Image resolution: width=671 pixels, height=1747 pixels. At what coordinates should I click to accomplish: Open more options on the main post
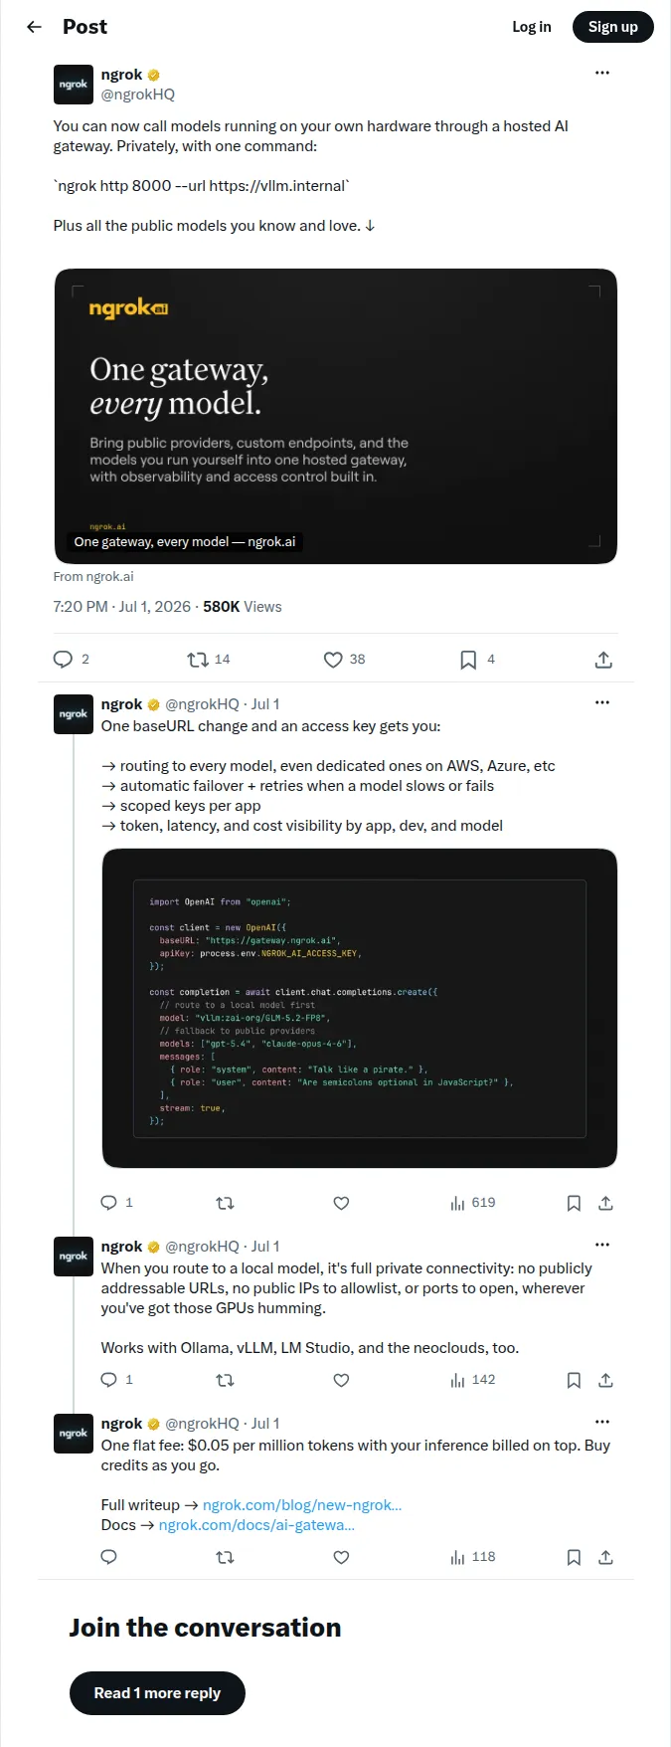602,73
